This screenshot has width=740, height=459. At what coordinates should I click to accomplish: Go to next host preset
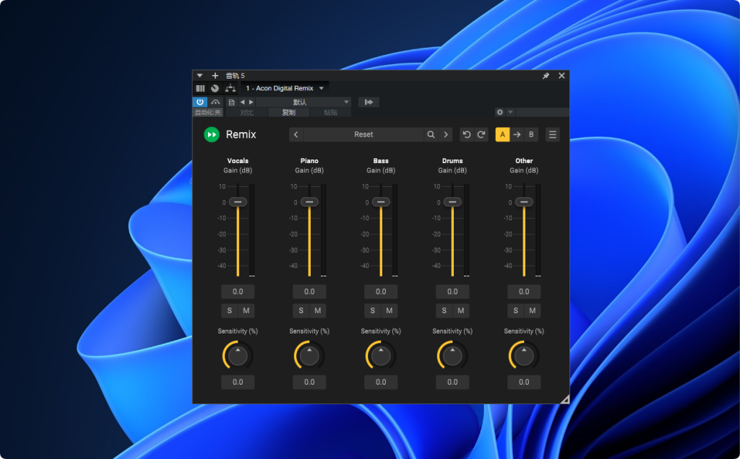click(251, 102)
